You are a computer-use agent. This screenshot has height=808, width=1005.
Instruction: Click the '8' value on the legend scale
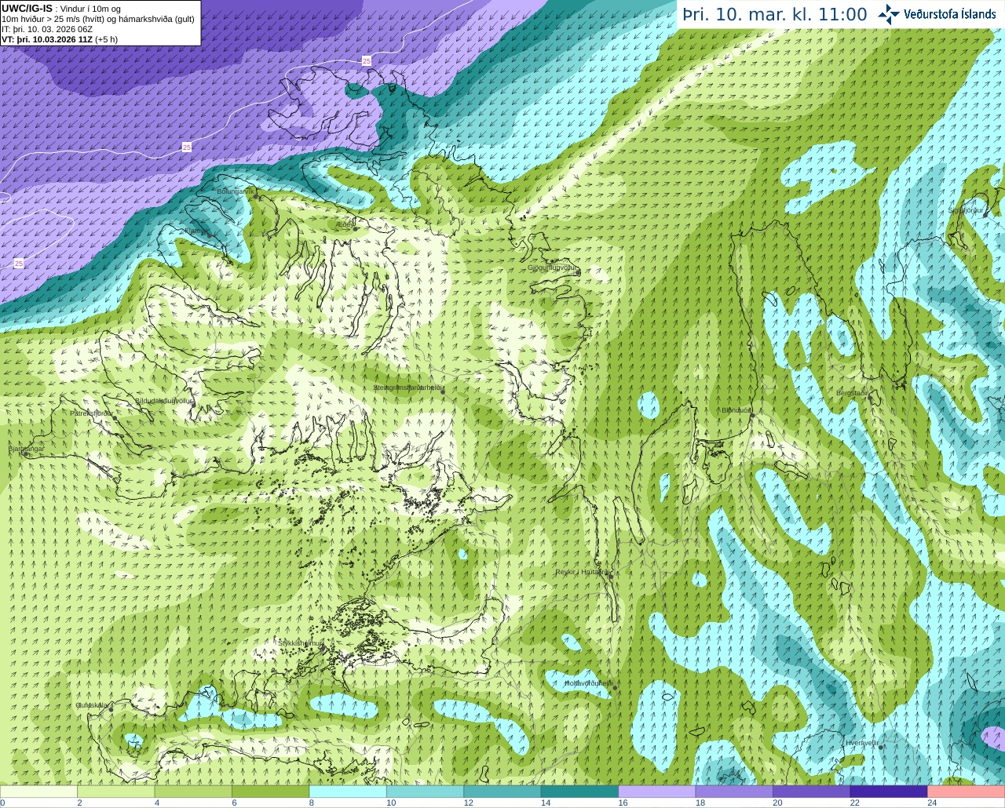pyautogui.click(x=311, y=803)
